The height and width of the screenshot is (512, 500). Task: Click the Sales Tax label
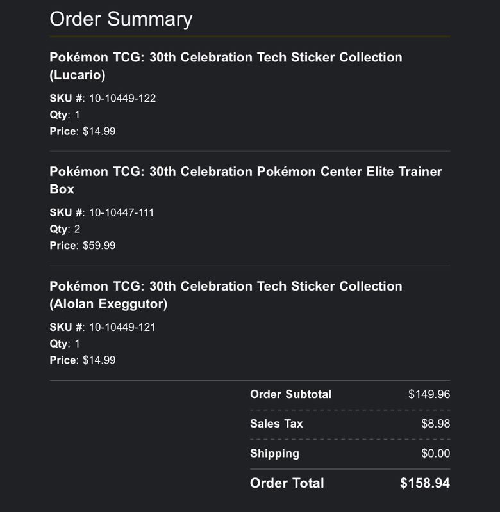pyautogui.click(x=276, y=424)
